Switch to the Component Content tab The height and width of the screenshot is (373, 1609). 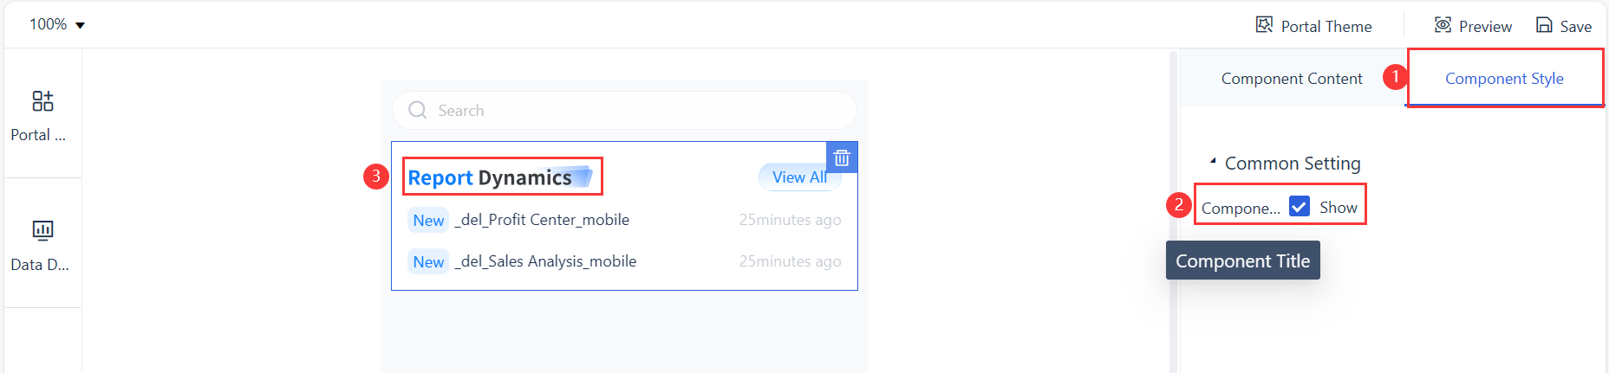point(1292,79)
